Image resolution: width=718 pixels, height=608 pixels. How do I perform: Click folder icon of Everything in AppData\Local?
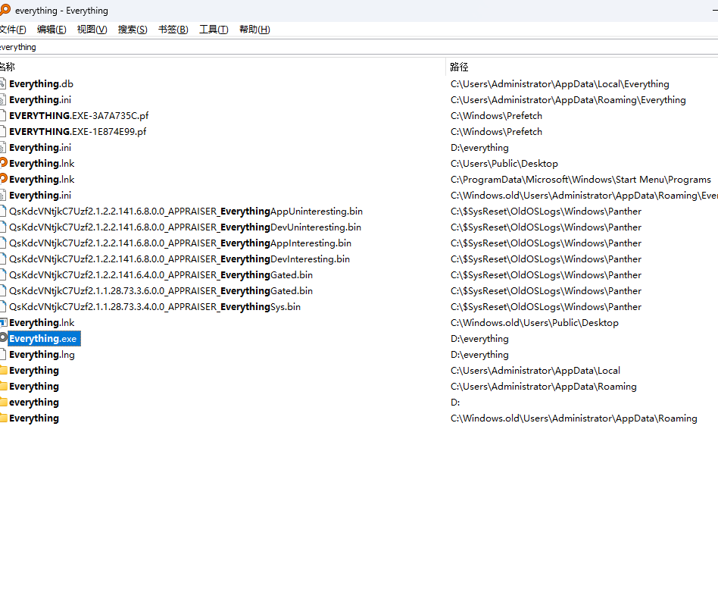(3, 370)
